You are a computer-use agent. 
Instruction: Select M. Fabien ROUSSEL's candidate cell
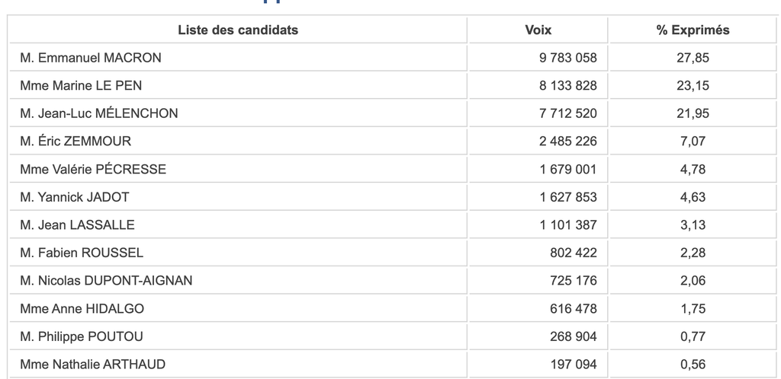tap(238, 253)
